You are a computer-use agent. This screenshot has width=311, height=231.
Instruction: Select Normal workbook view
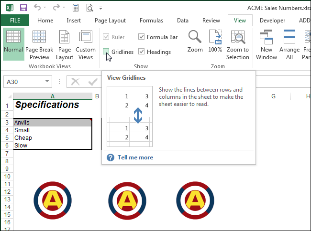[x=13, y=44]
